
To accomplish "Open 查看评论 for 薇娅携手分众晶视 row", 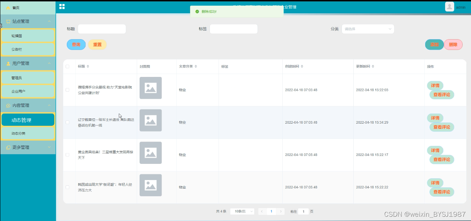I will point(442,95).
